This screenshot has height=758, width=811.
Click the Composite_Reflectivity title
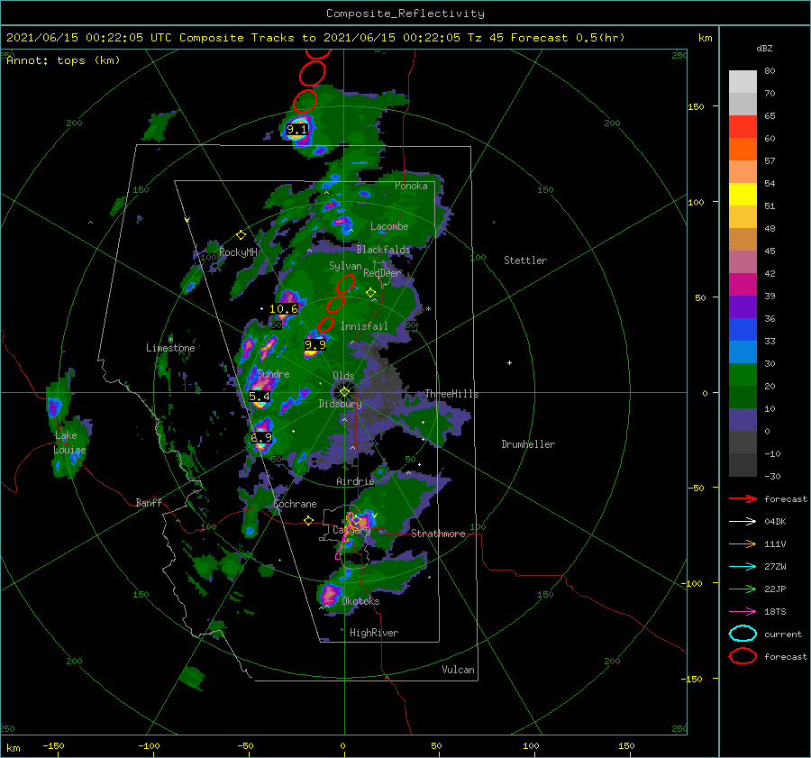pos(405,14)
